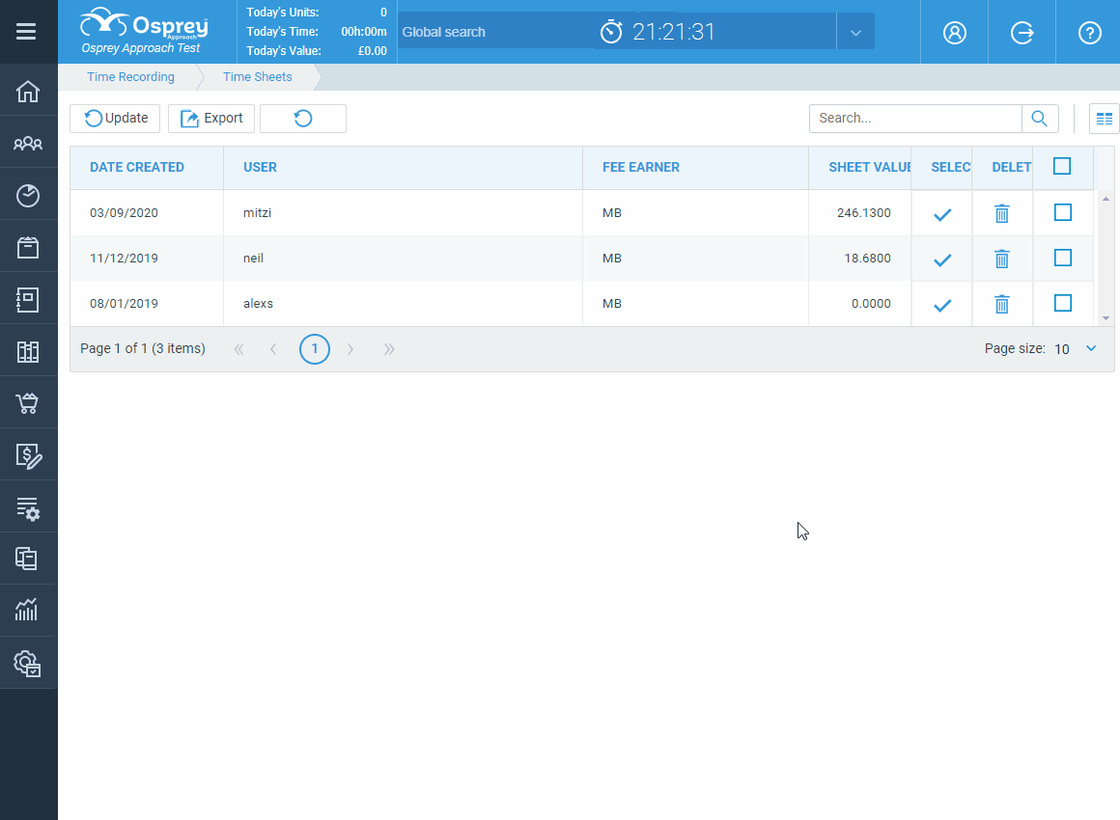Viewport: 1120px width, 820px height.
Task: Open the address book icon in sidebar
Action: (x=28, y=300)
